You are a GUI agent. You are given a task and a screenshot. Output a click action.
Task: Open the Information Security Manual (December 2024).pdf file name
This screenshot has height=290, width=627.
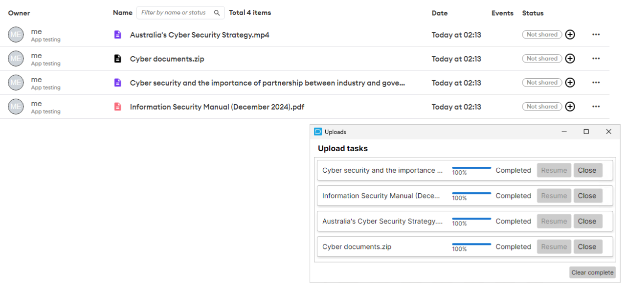(217, 107)
